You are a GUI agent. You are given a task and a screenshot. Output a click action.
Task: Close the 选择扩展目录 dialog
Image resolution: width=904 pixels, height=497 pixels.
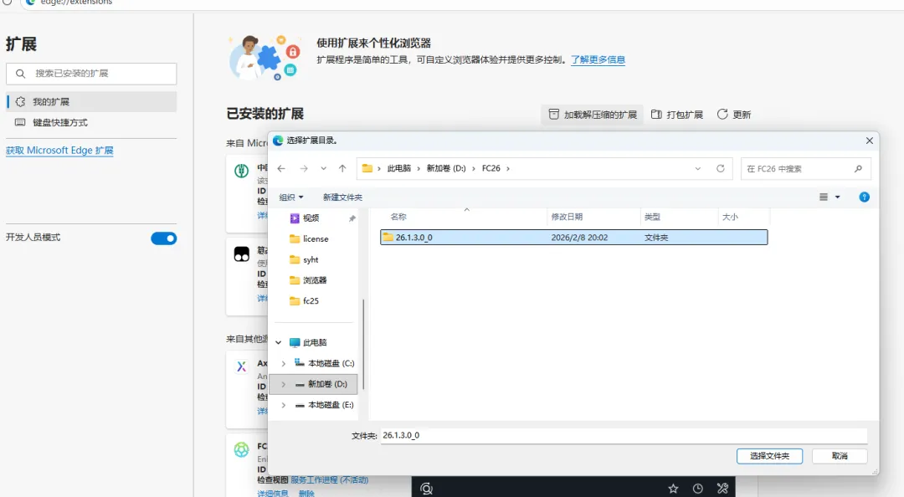coord(870,141)
